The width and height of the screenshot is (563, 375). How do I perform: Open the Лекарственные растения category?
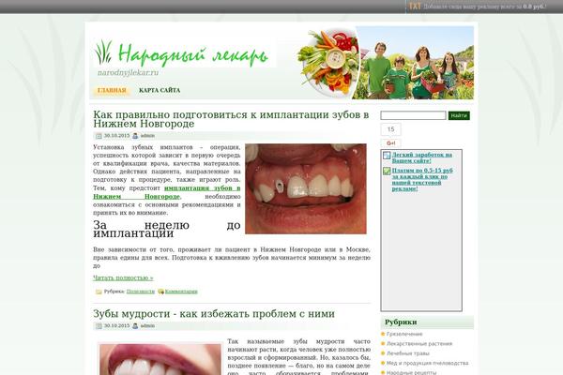tap(419, 344)
